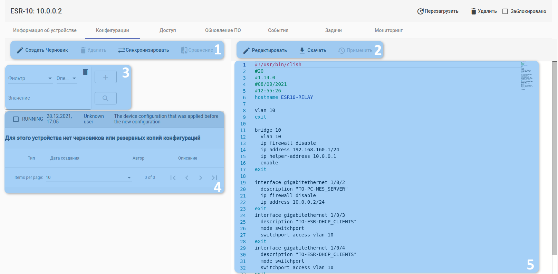Click the Значение input field
The image size is (558, 274).
pyautogui.click(x=48, y=98)
